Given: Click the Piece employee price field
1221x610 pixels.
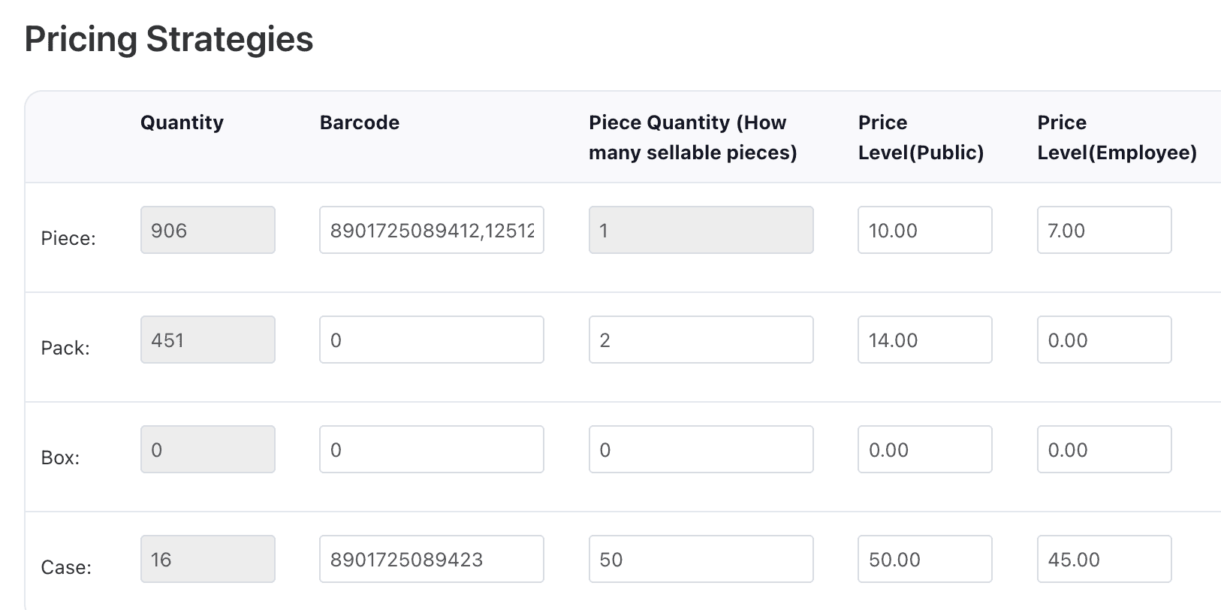Looking at the screenshot, I should 1104,230.
